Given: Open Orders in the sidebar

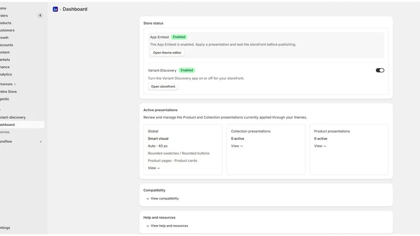Looking at the screenshot, I should 4,16.
